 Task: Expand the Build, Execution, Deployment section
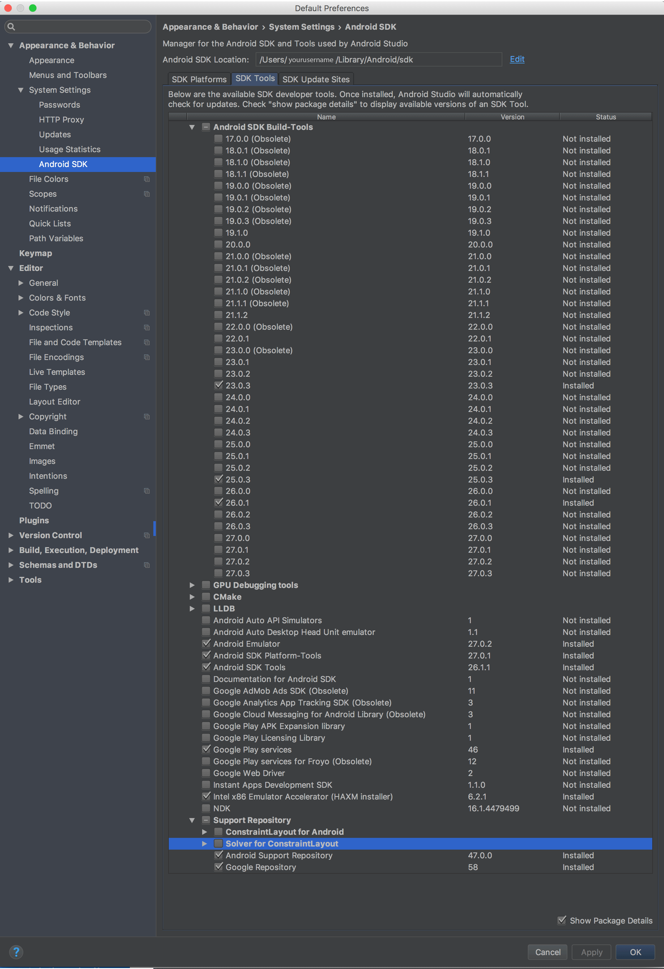pyautogui.click(x=11, y=550)
